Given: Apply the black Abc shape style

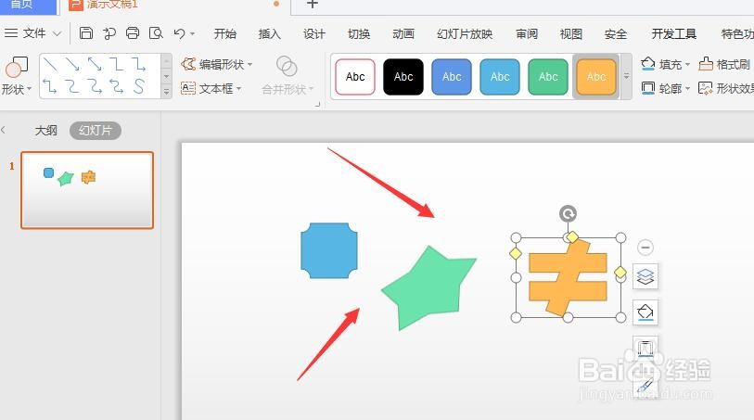Looking at the screenshot, I should coord(403,76).
